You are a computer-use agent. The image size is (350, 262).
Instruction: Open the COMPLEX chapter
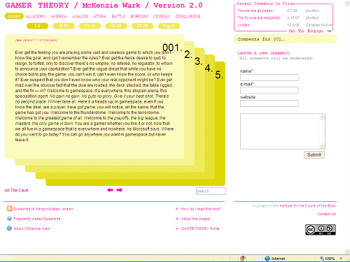162,16
